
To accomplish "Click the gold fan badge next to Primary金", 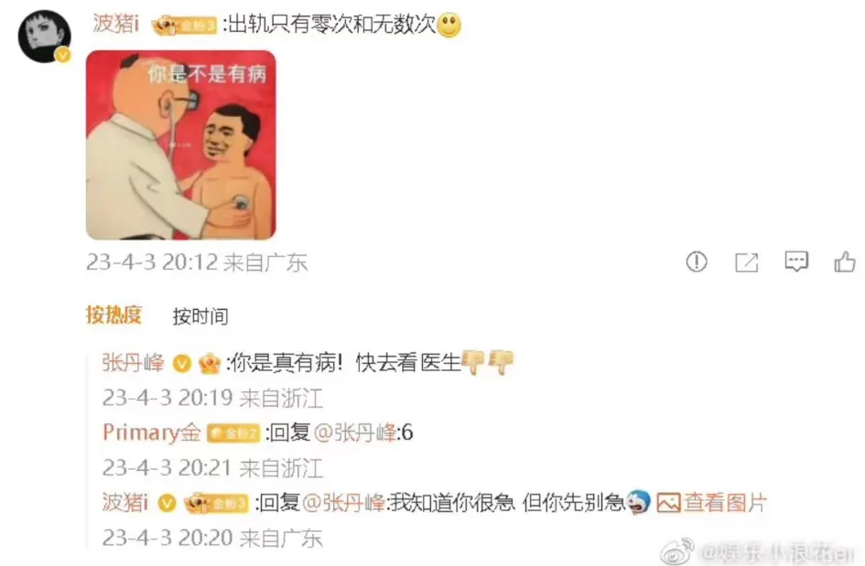I will (x=232, y=433).
